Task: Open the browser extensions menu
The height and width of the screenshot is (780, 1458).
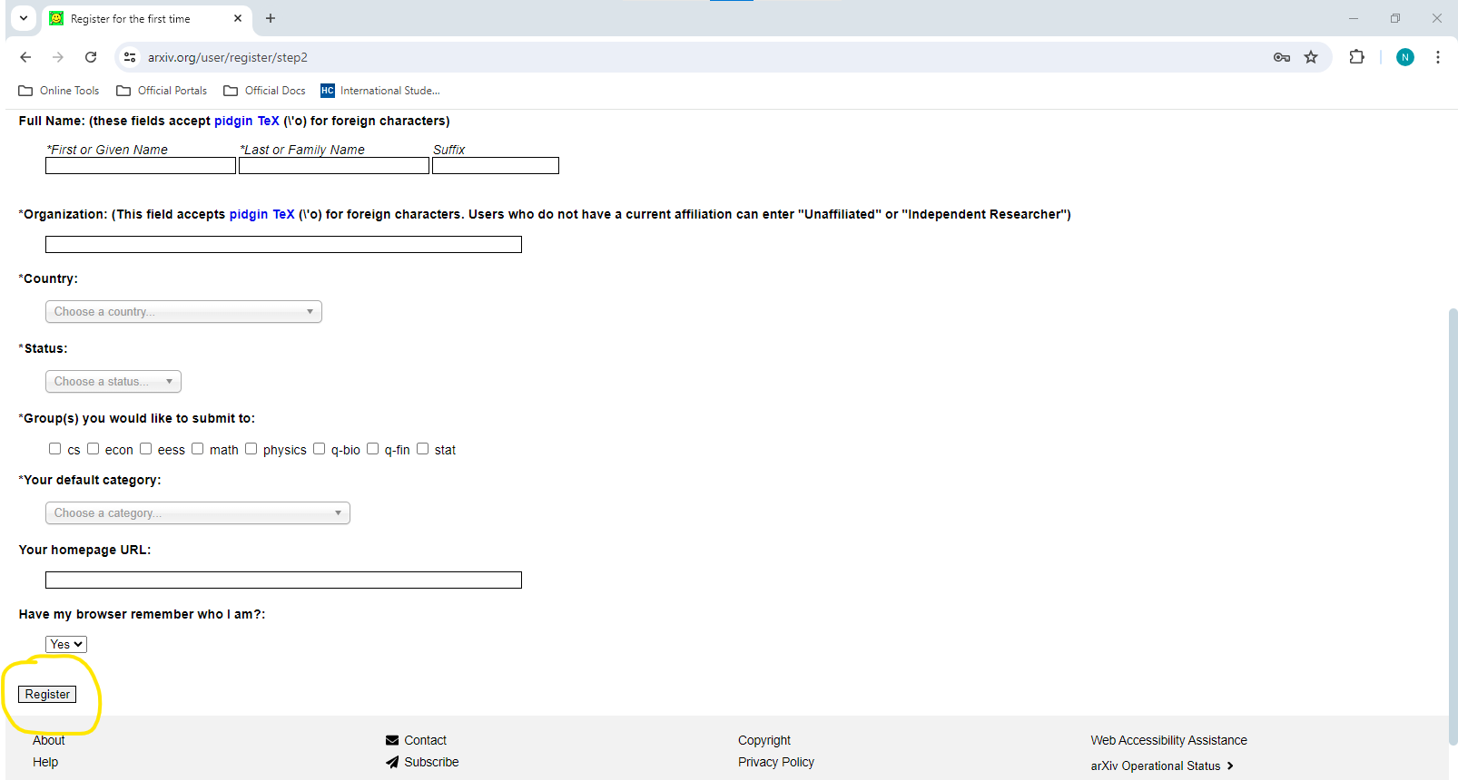Action: point(1356,57)
